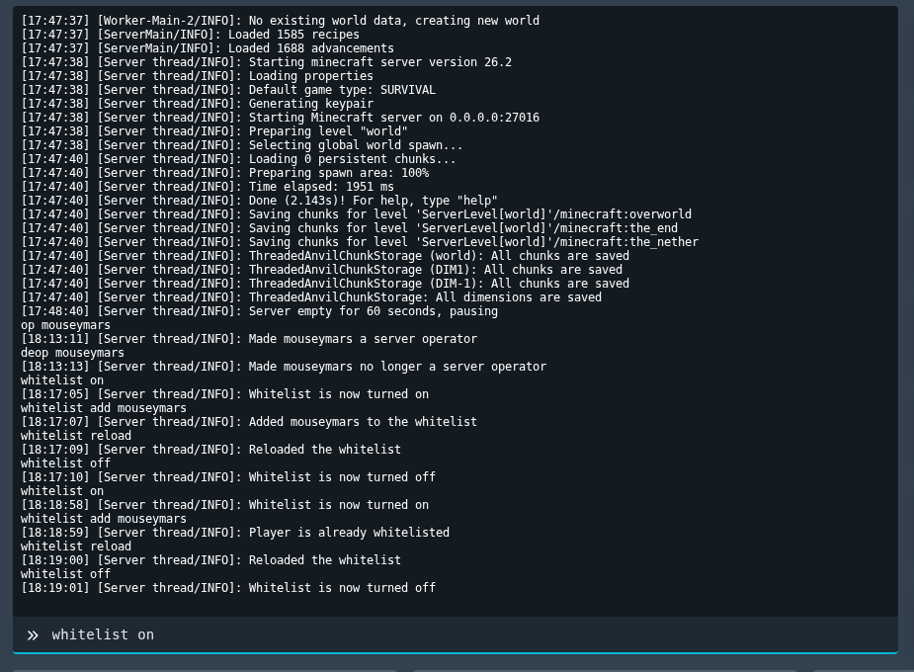Click the line 'ThreadedAnvilChunkStorage (world): All chunks are saved'
Image resolution: width=914 pixels, height=672 pixels.
click(x=325, y=256)
